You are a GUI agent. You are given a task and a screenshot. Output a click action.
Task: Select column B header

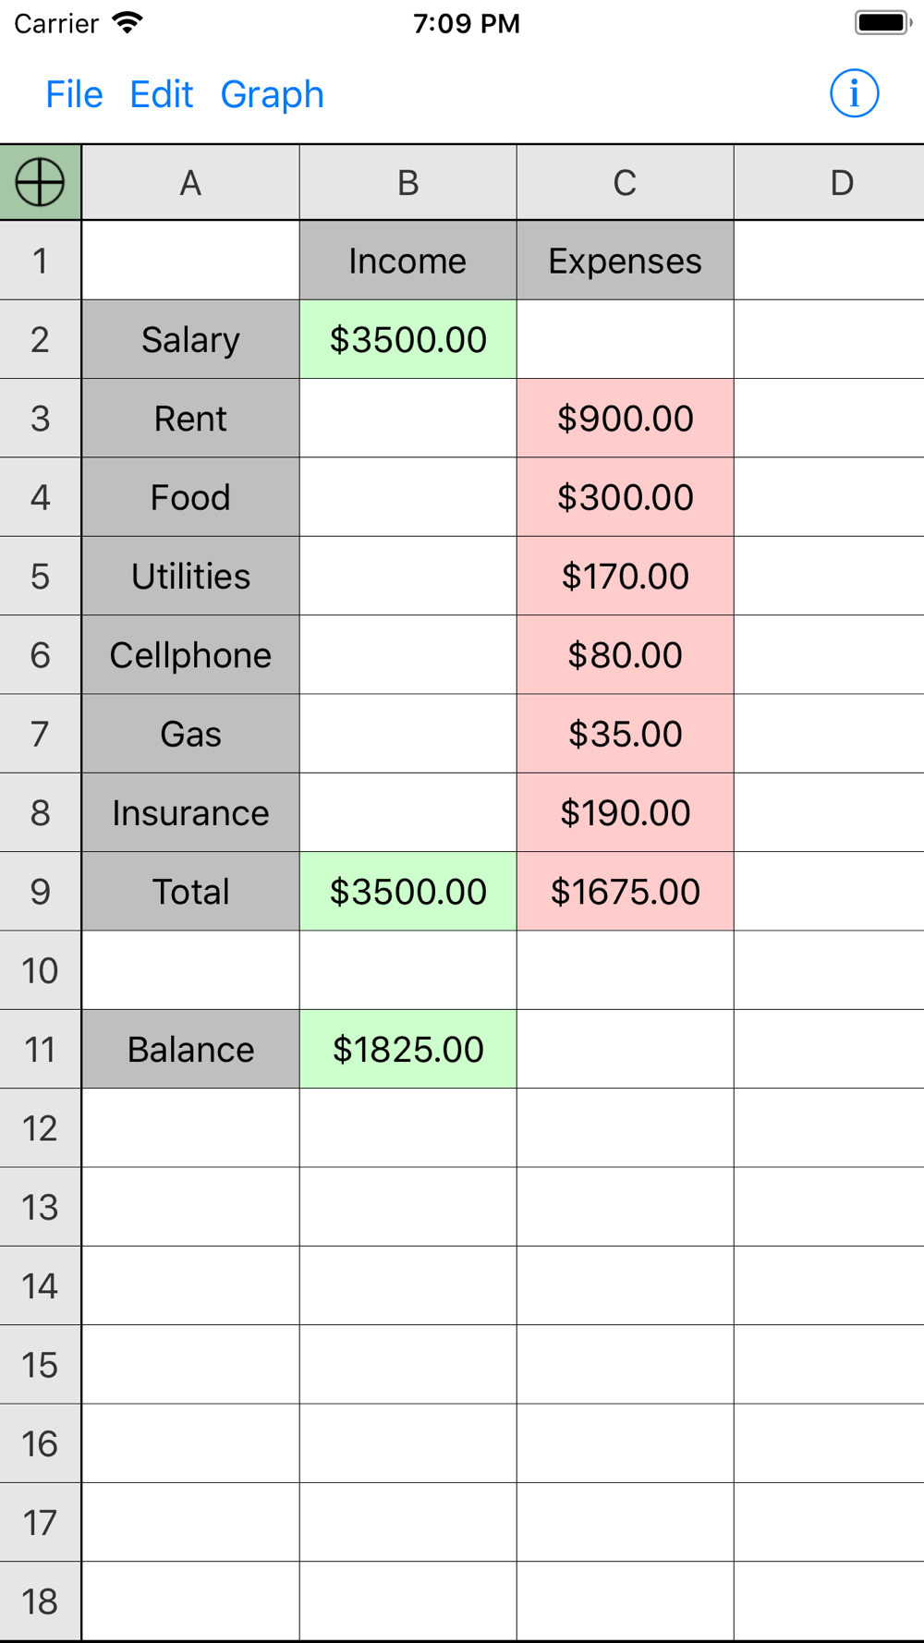(x=407, y=183)
